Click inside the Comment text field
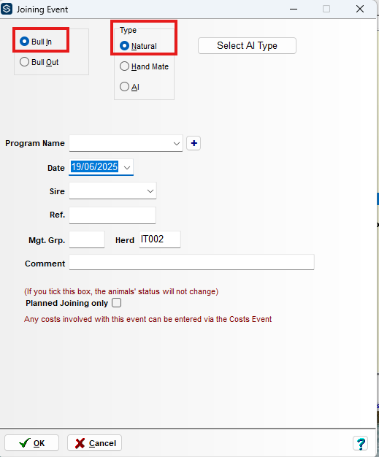The width and height of the screenshot is (379, 457). coord(192,262)
